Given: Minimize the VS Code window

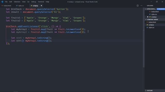Looking at the screenshot, I should (151, 2).
